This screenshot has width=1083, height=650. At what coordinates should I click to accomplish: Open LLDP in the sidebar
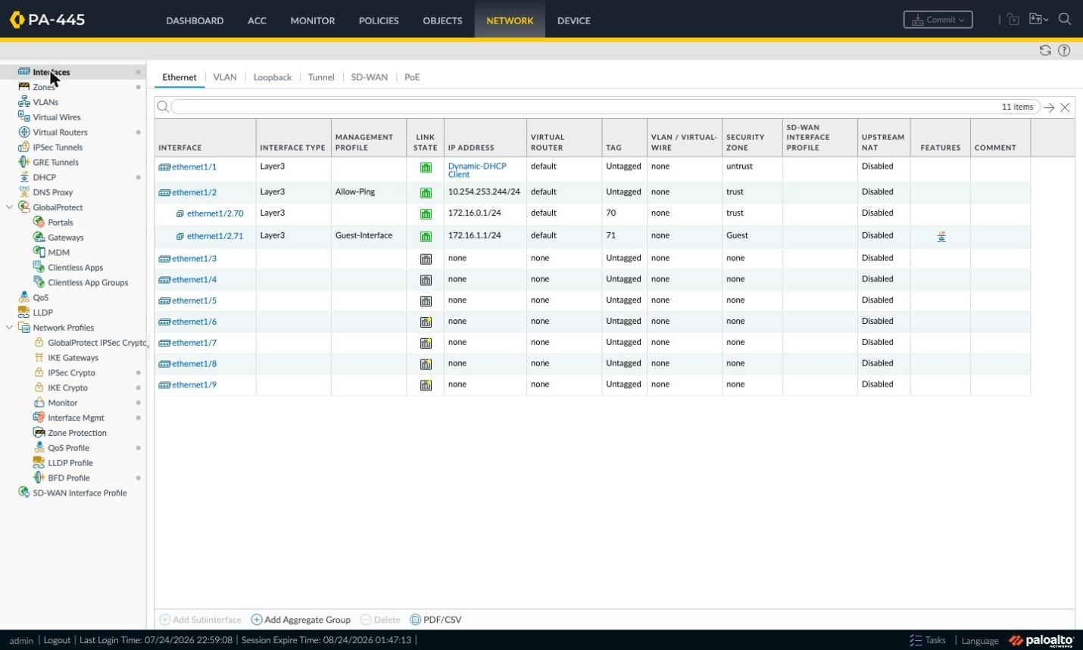pyautogui.click(x=42, y=313)
